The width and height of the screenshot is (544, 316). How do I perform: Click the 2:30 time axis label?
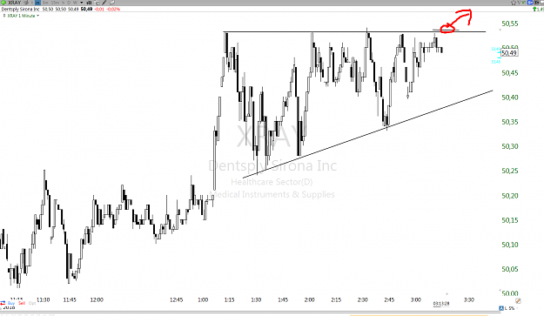tap(362, 299)
